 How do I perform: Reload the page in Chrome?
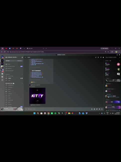coord(5,52)
